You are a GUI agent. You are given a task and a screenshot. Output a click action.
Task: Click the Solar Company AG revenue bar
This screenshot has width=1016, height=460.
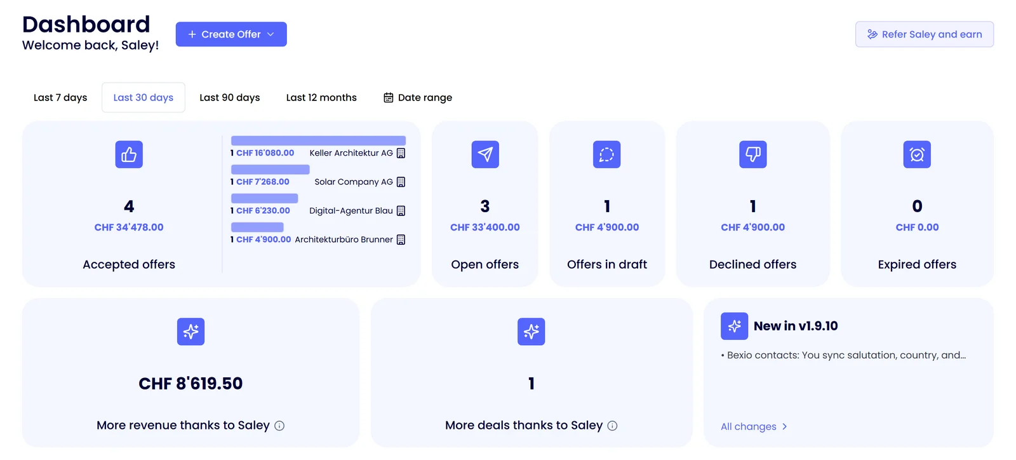point(271,170)
